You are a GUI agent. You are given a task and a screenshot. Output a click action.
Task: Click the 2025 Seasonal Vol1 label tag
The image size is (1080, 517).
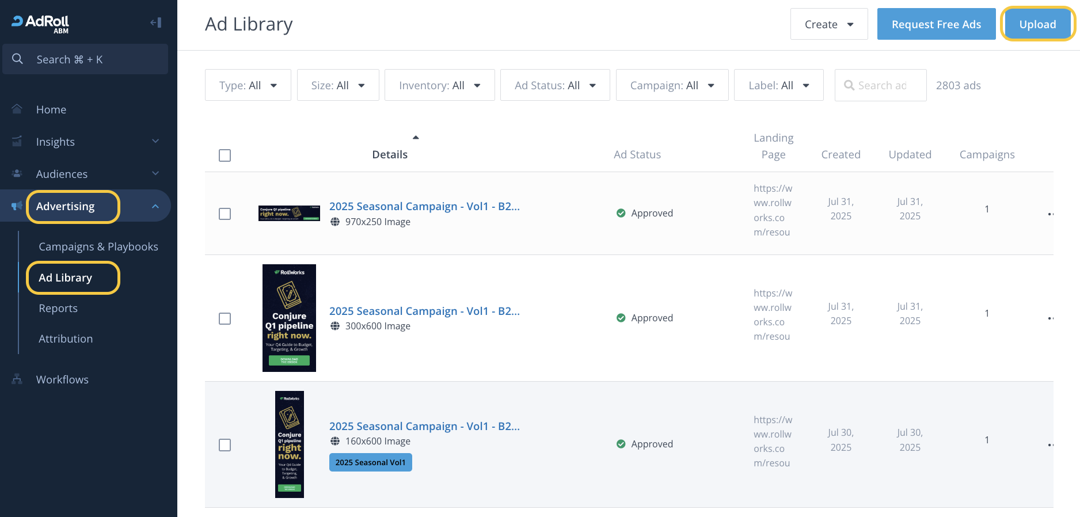coord(370,462)
